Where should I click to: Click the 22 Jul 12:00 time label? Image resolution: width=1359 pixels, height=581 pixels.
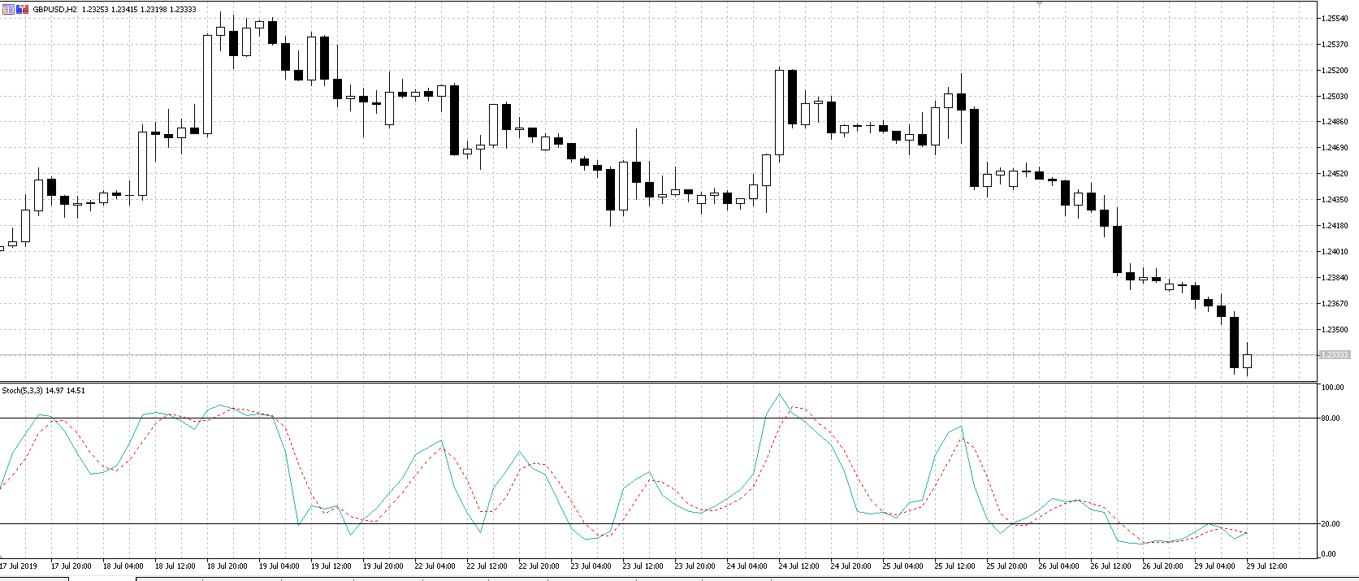point(487,566)
